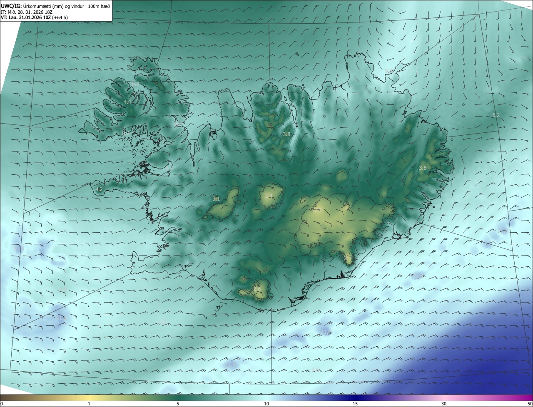Click the '0' label on the color scale
Screen dimensions: 533x407
click(1, 404)
